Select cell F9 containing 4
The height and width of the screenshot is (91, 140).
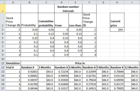coord(89,55)
